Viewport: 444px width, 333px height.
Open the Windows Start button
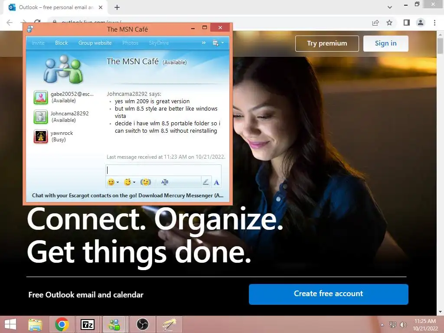10,324
